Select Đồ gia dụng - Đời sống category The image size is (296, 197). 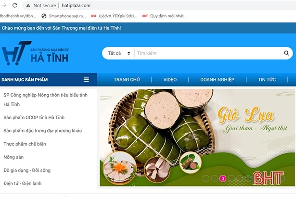(x=27, y=170)
